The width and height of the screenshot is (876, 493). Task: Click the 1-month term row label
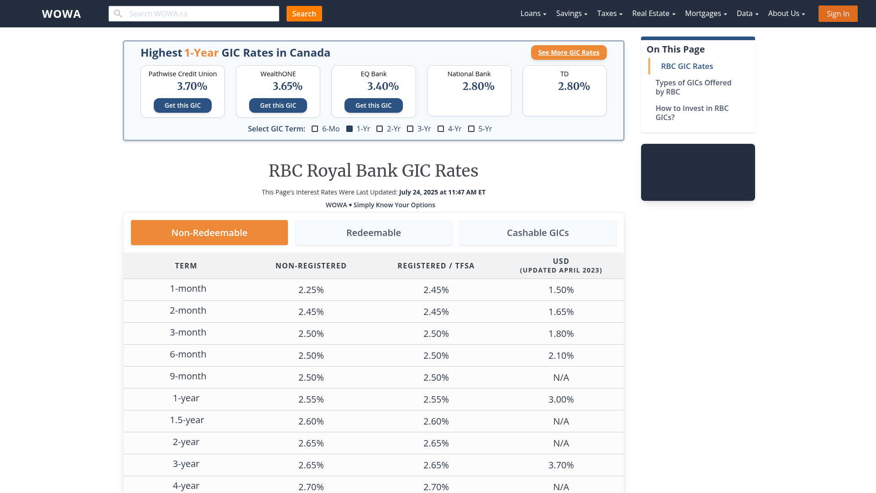coord(188,288)
